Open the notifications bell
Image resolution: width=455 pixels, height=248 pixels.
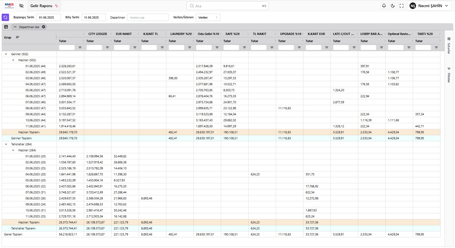tap(384, 6)
